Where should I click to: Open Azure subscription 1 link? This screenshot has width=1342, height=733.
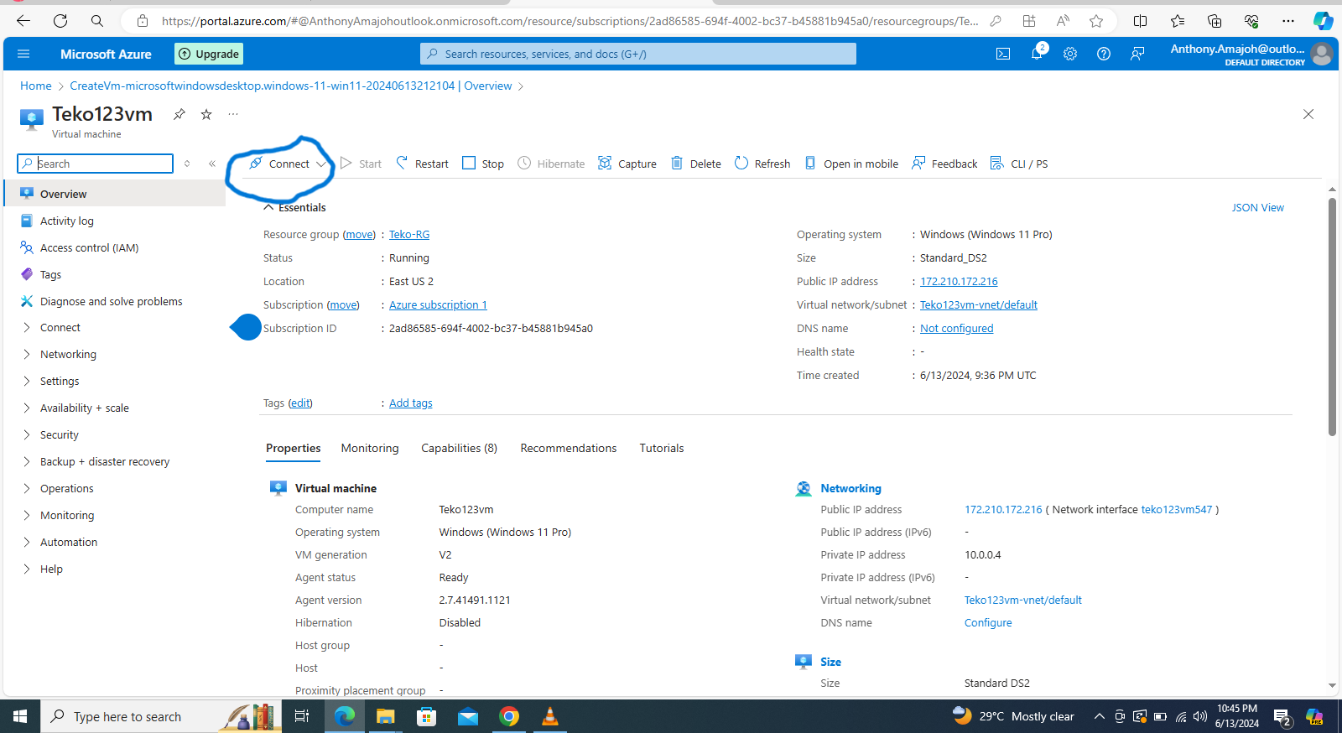[438, 305]
